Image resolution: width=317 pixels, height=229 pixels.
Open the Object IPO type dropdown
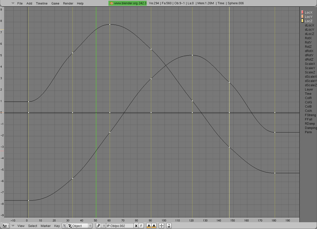[80, 226]
